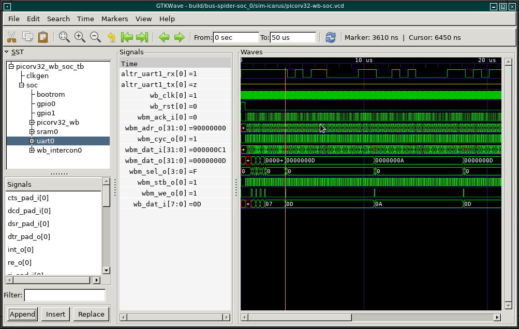Open the Help menu
Image resolution: width=519 pixels, height=329 pixels.
167,19
